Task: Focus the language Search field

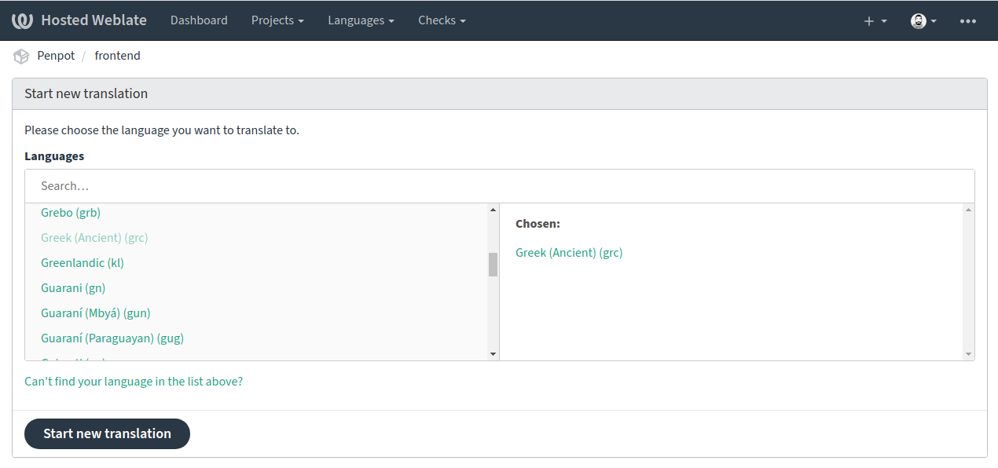Action: click(499, 186)
